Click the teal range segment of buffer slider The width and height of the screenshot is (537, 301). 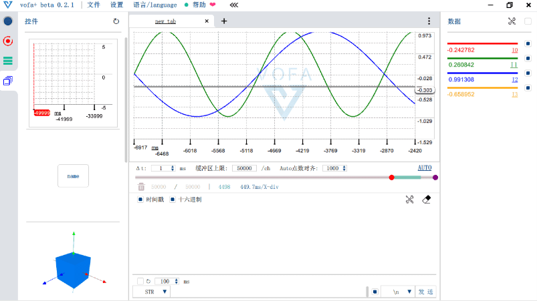(407, 178)
